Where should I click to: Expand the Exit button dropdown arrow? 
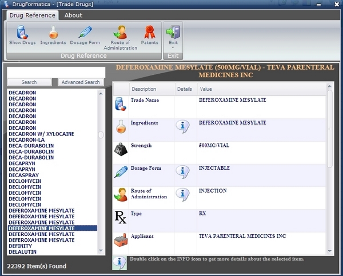click(x=173, y=48)
